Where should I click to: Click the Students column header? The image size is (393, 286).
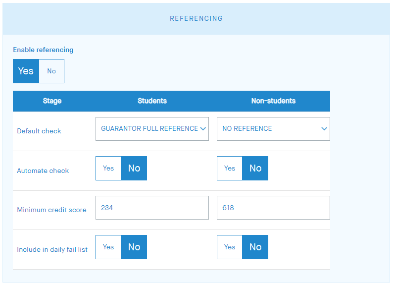point(152,101)
